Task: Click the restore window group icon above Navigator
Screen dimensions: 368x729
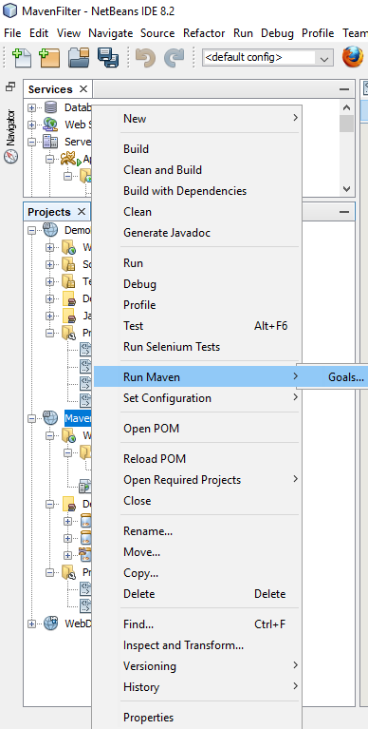Action: click(10, 86)
